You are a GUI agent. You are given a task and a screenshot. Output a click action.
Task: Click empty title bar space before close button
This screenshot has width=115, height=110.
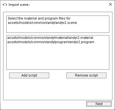(x=69, y=5)
